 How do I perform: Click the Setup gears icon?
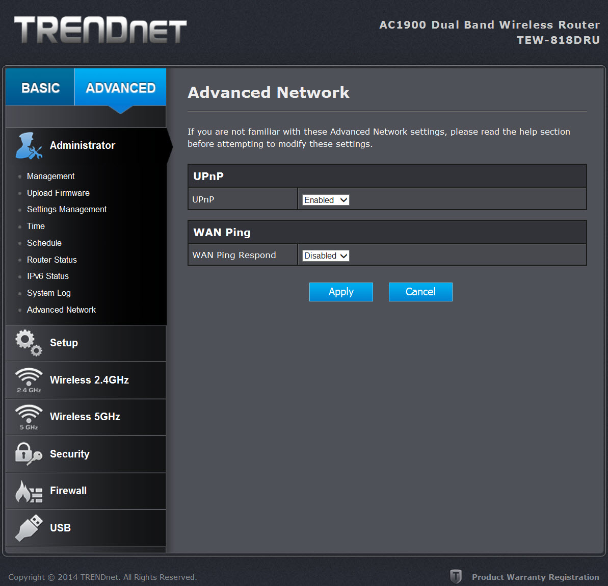pos(29,343)
